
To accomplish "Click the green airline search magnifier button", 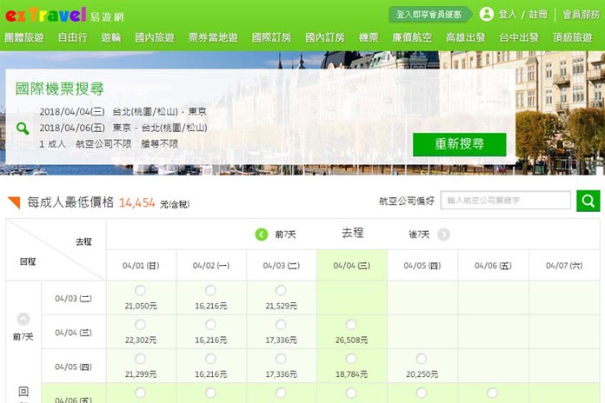I will pyautogui.click(x=588, y=201).
